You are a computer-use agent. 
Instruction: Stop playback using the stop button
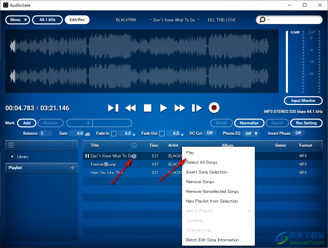coord(147,108)
